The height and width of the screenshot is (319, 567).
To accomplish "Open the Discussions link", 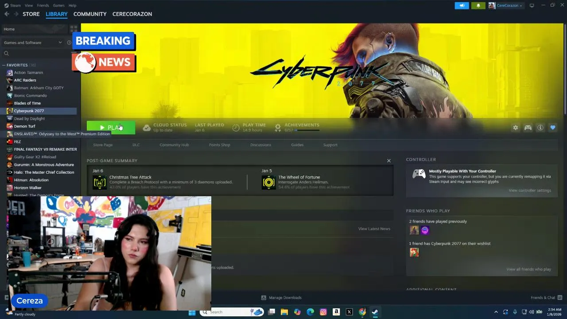I will [x=260, y=145].
